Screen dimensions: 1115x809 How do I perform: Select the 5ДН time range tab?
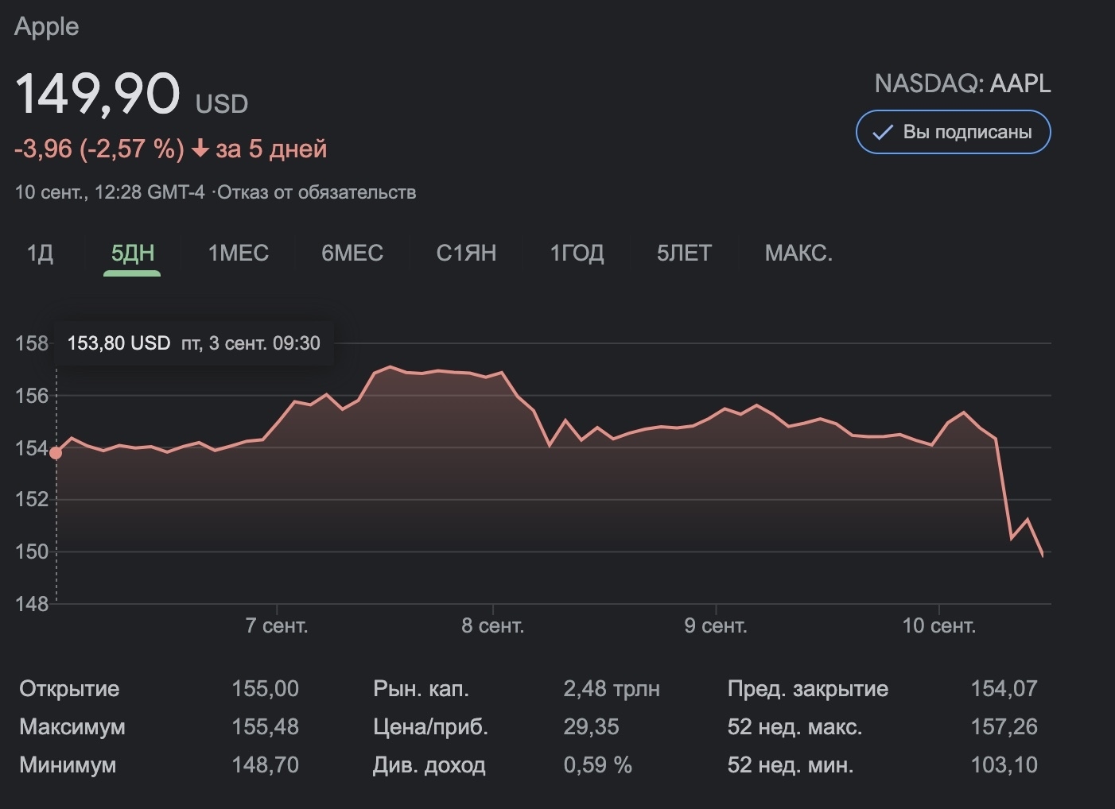click(133, 254)
